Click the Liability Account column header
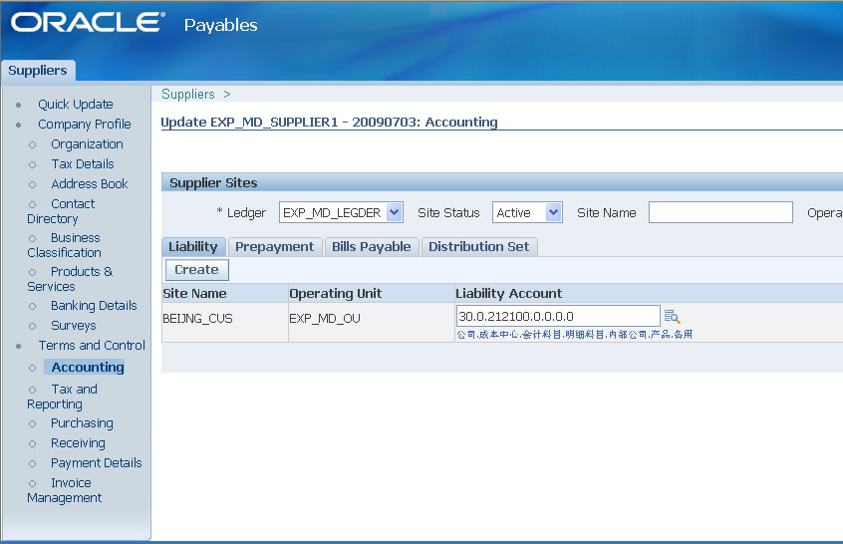This screenshot has height=544, width=843. 508,294
